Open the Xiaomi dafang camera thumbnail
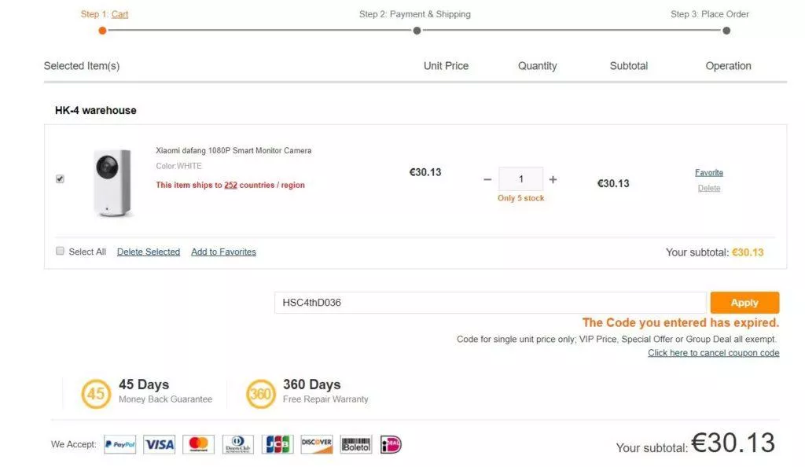The width and height of the screenshot is (805, 467). pyautogui.click(x=113, y=183)
